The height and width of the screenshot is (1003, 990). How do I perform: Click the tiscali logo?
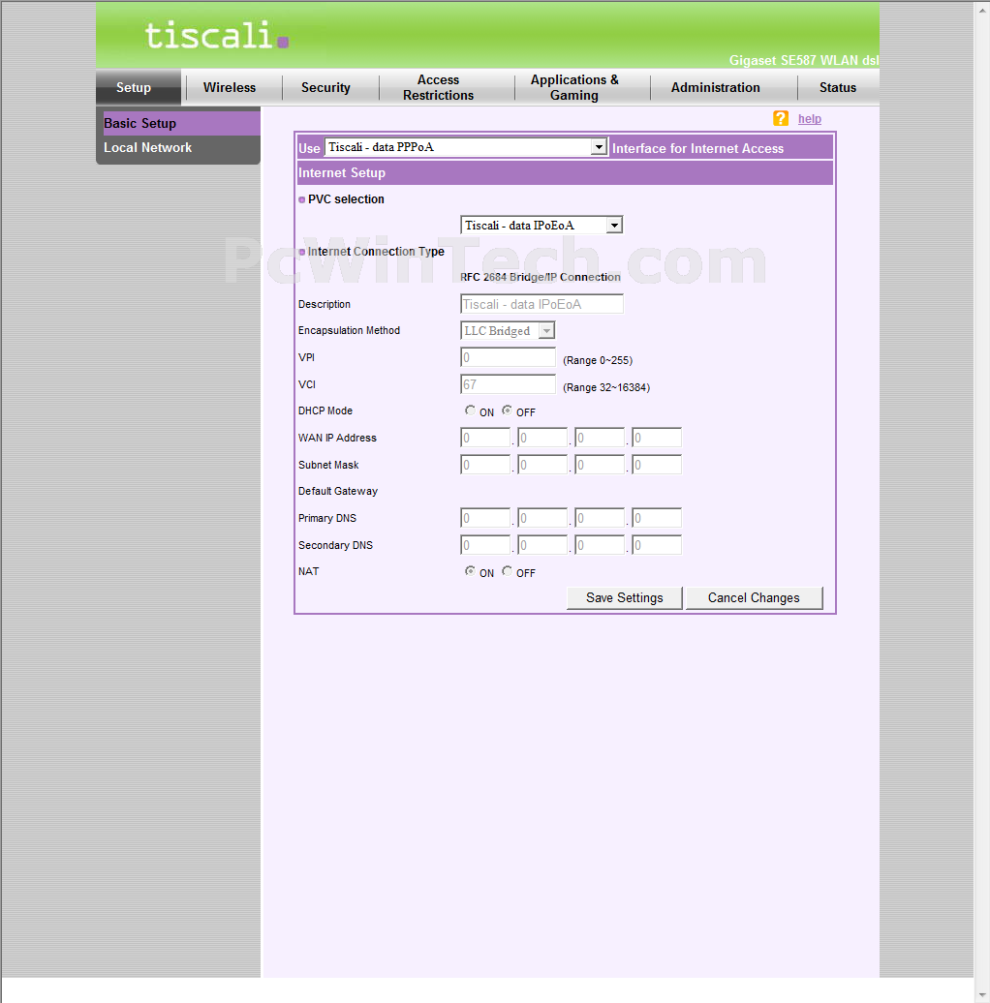pos(216,35)
